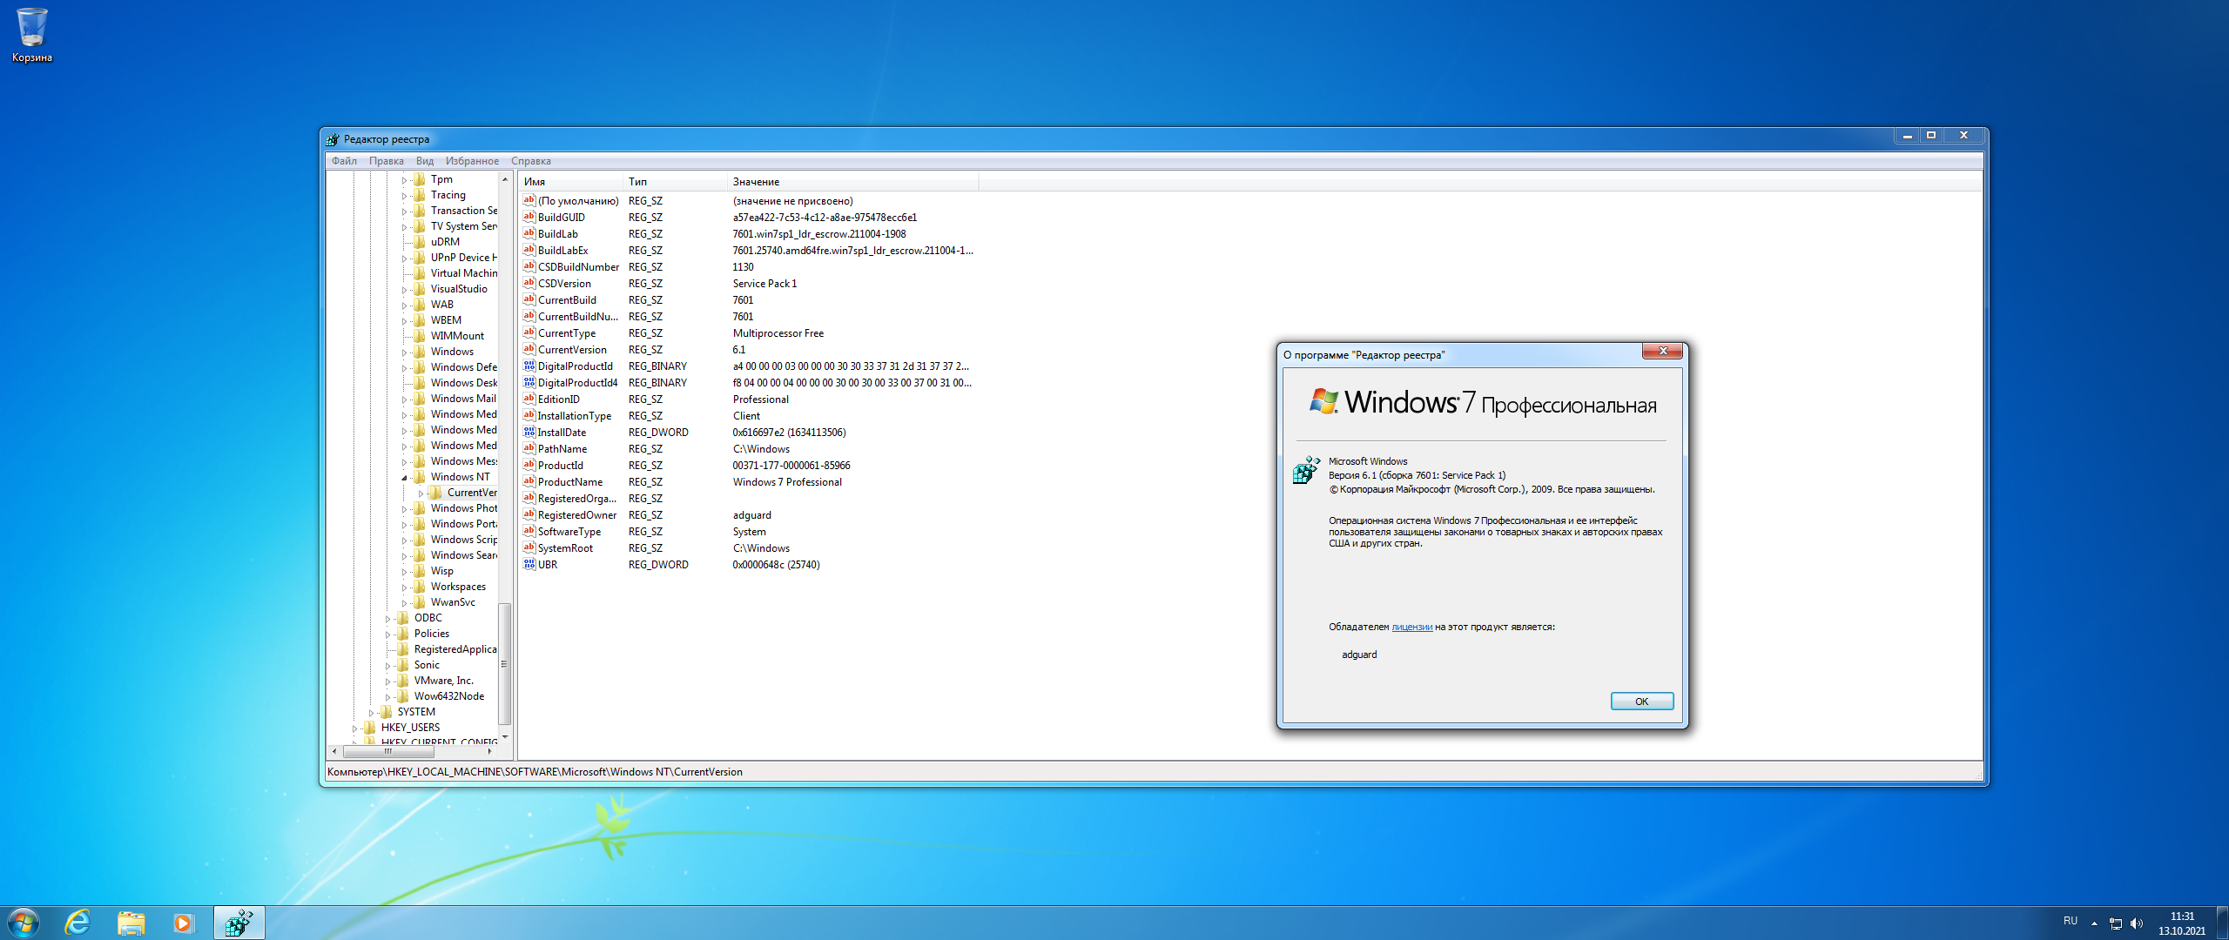Expand the HKEY_USERS tree node

click(x=354, y=728)
